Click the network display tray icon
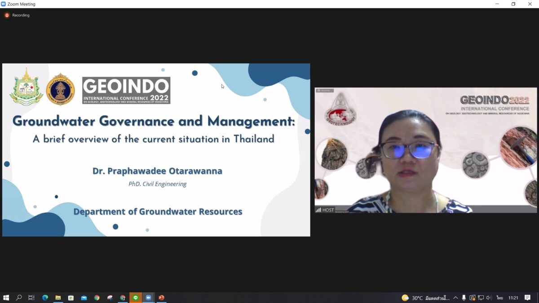The image size is (539, 303). pos(481,298)
